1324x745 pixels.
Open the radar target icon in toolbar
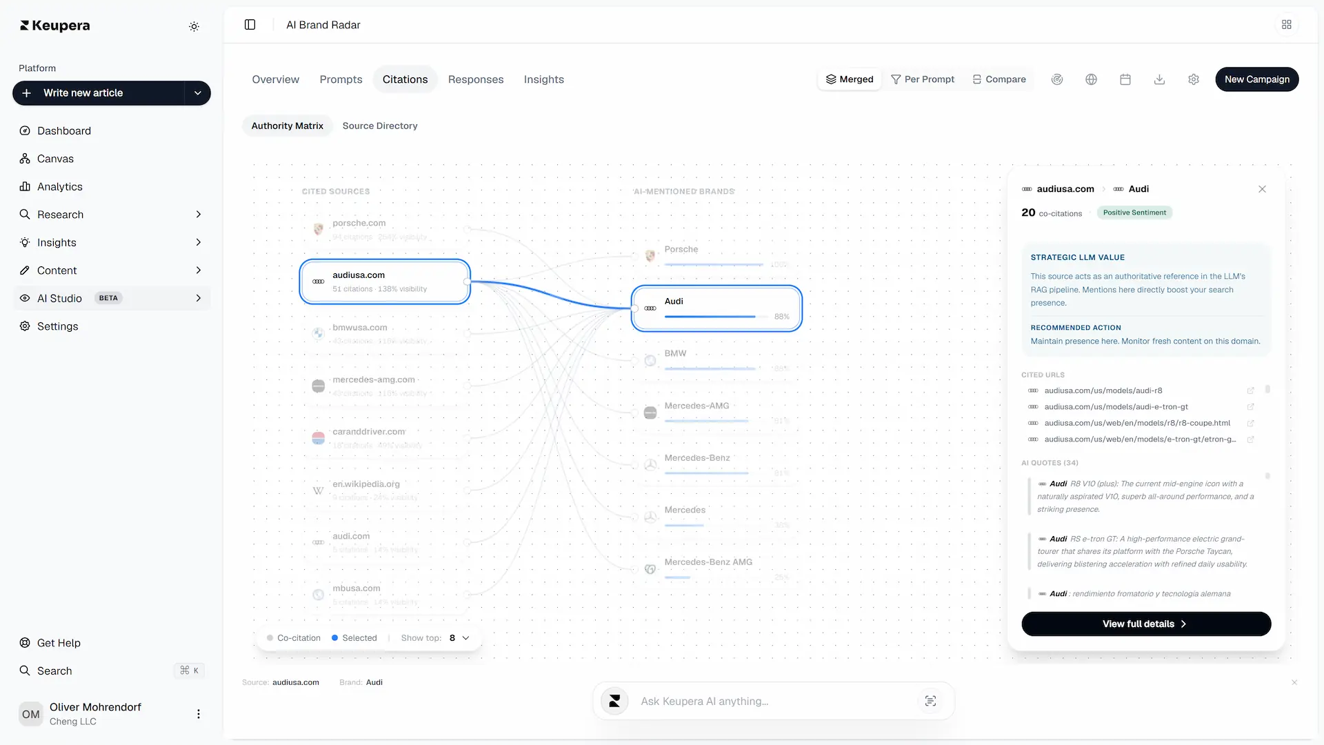(x=1056, y=79)
